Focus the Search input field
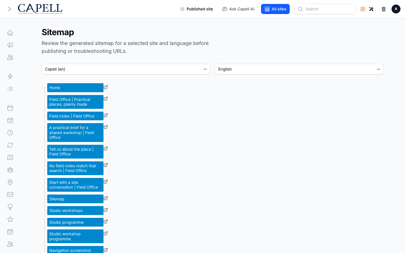Image resolution: width=405 pixels, height=253 pixels. (x=325, y=9)
